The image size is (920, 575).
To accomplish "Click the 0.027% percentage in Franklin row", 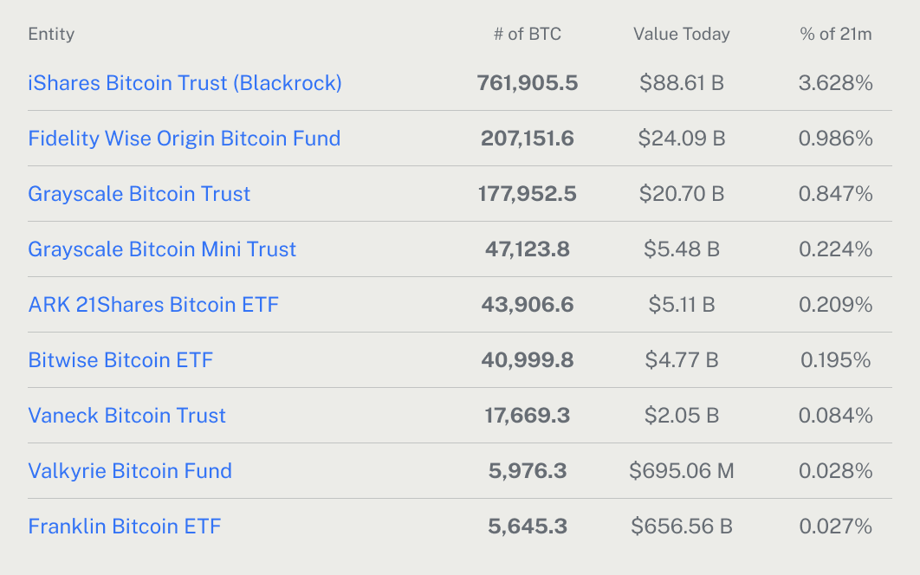I will coord(835,527).
